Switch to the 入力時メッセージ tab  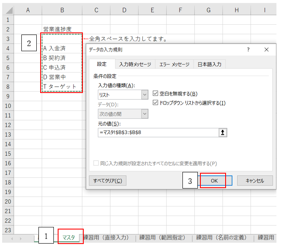coord(135,64)
